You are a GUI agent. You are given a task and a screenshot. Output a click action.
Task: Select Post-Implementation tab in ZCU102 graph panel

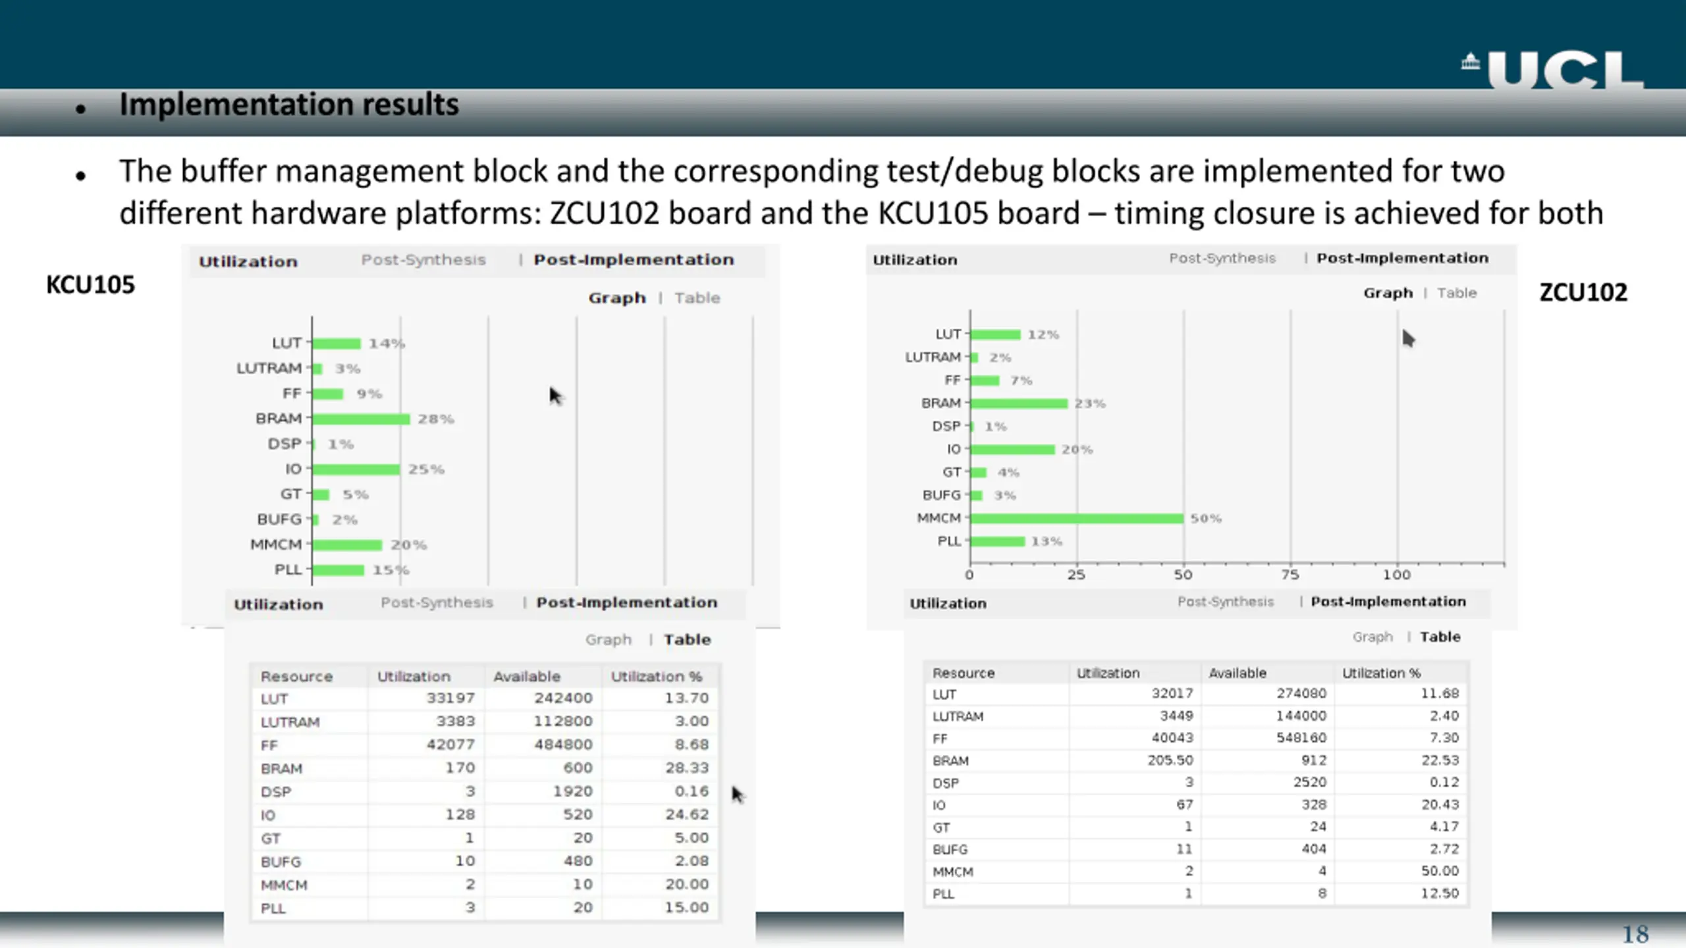pos(1403,259)
